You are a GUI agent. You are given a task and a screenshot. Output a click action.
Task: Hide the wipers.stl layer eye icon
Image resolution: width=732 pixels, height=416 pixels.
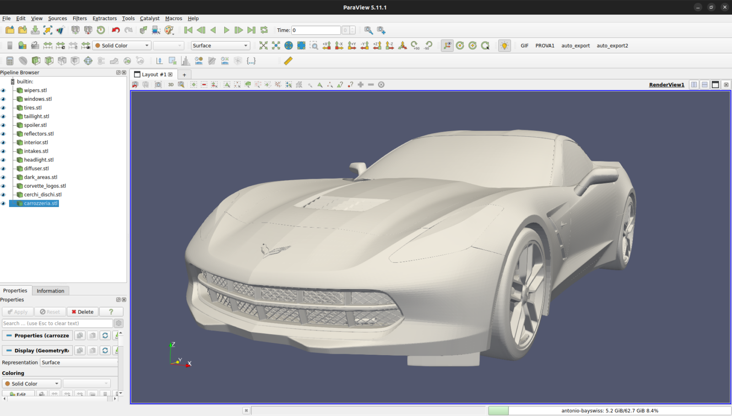click(4, 90)
